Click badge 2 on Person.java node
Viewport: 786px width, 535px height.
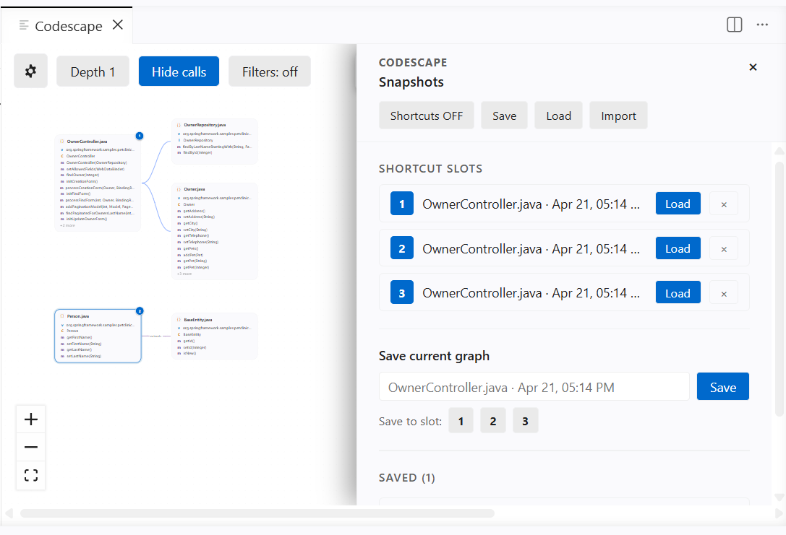[x=140, y=310]
